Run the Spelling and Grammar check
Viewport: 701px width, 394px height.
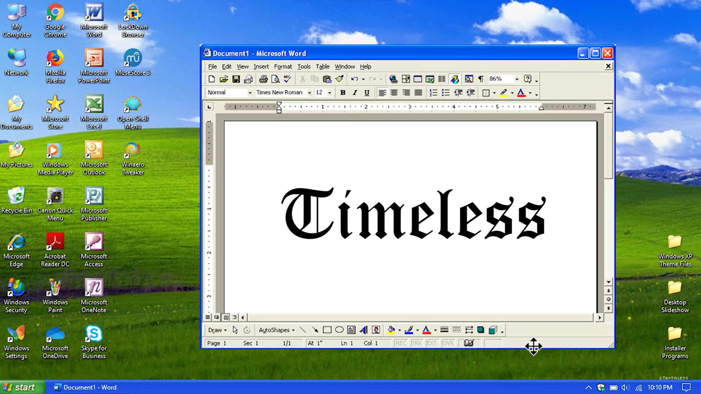[288, 79]
